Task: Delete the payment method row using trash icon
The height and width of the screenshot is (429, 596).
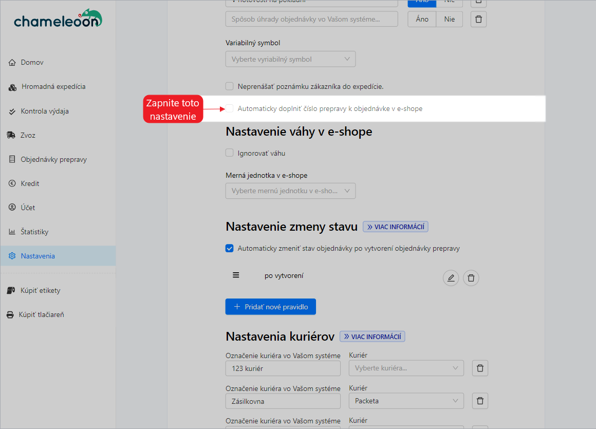Action: coord(478,20)
